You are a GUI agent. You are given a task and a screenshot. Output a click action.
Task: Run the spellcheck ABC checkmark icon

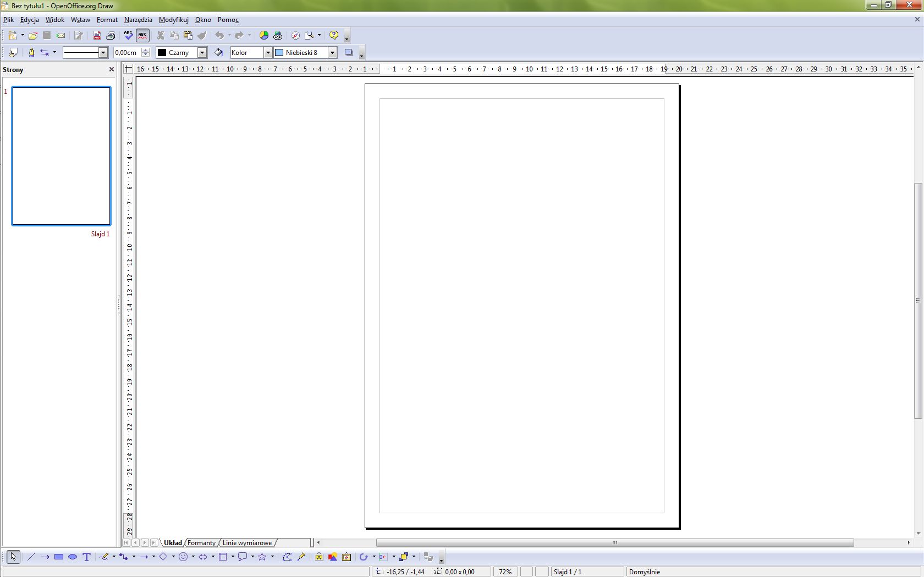coord(129,35)
